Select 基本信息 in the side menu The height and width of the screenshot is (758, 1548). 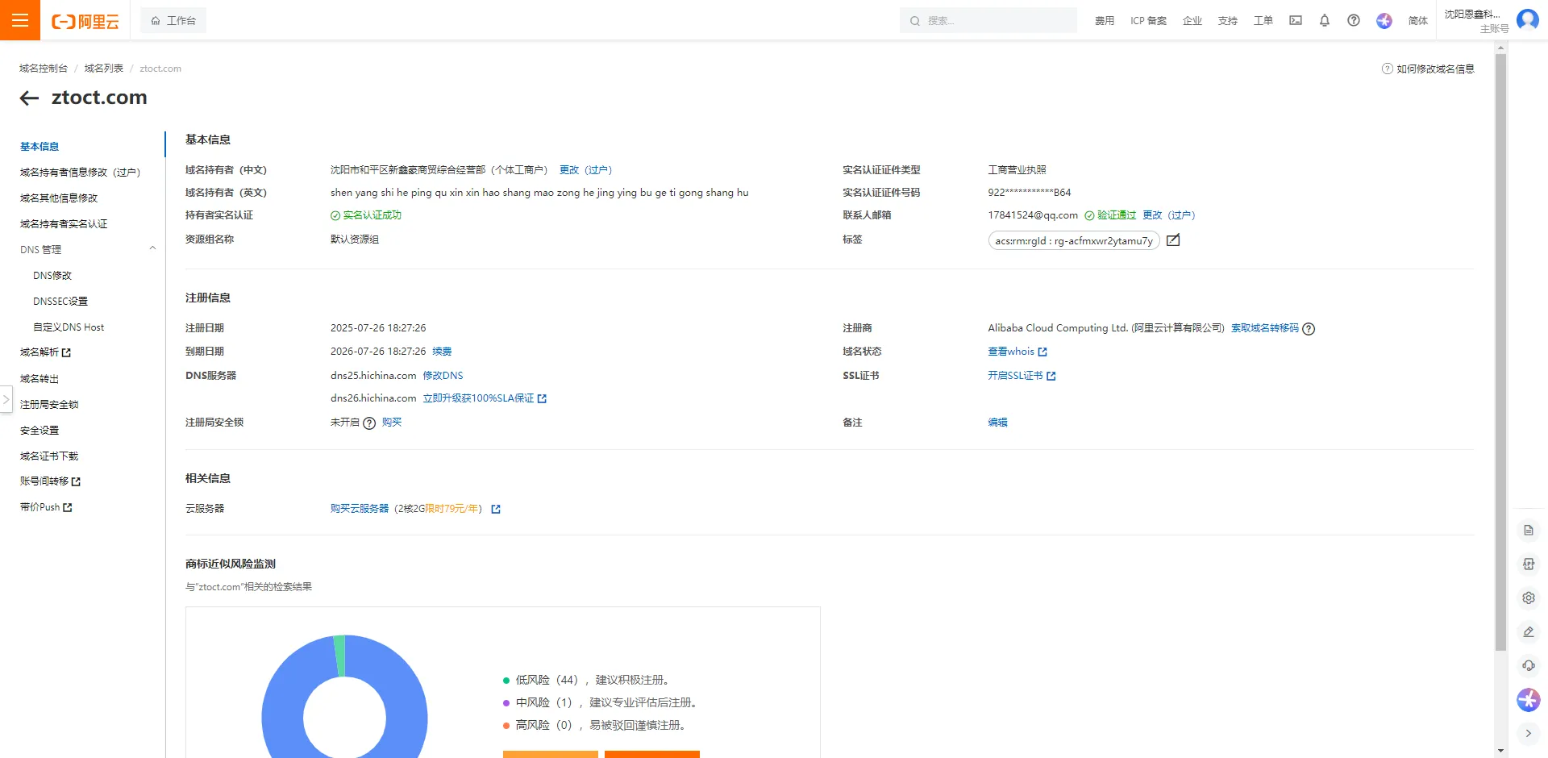point(40,147)
